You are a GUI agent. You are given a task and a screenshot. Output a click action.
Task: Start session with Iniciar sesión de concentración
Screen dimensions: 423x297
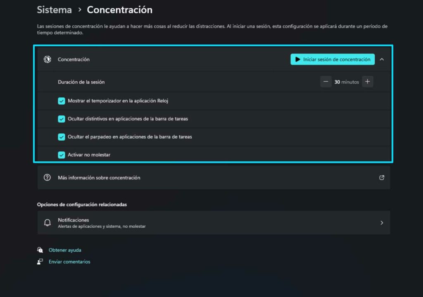point(333,59)
